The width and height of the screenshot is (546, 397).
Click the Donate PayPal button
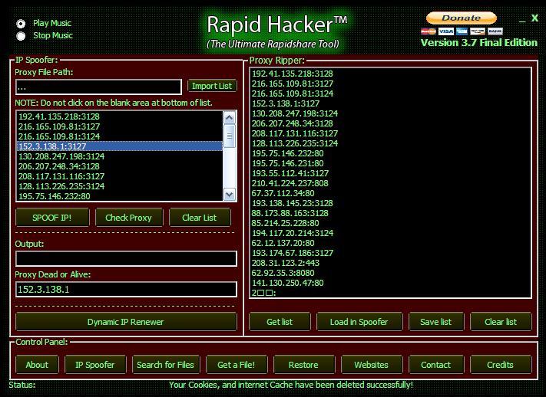point(462,18)
